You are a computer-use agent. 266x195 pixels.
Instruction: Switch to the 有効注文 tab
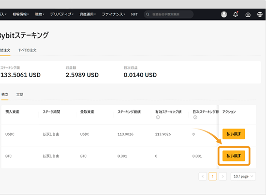coord(5,50)
